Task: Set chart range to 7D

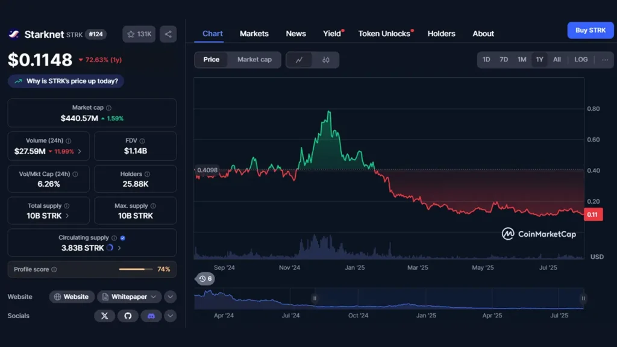Action: point(504,60)
